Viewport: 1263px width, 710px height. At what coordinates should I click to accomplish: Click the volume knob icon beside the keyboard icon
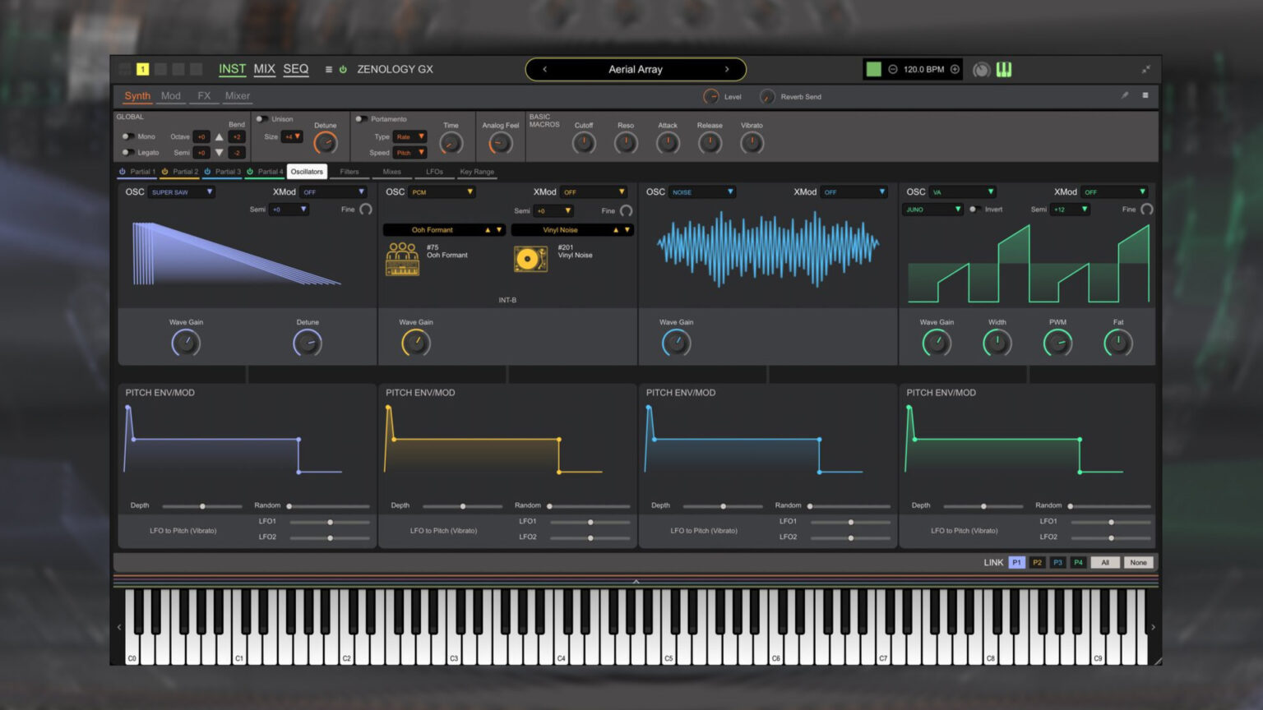[x=980, y=70]
